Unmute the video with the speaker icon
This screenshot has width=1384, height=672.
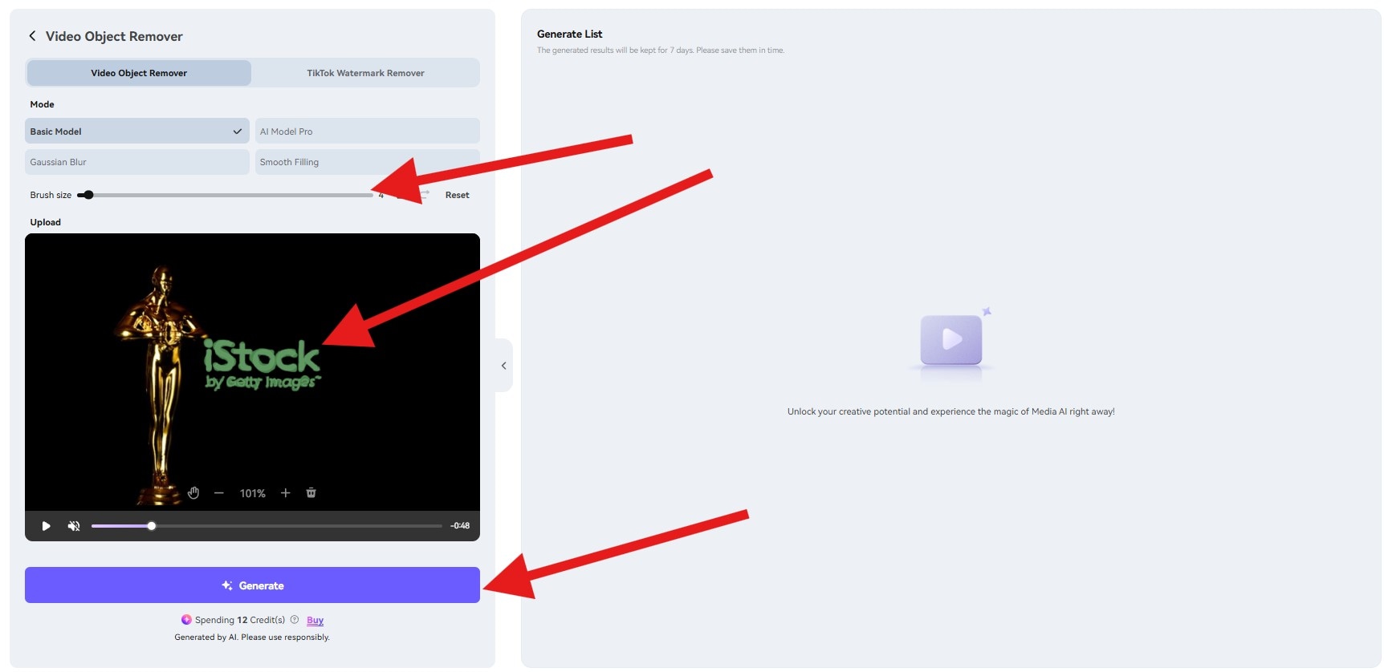point(74,526)
